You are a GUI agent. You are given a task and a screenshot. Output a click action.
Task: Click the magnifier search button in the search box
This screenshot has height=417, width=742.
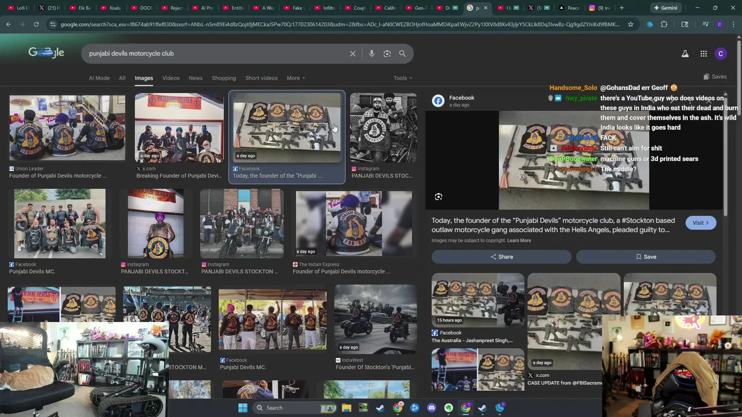[x=402, y=53]
